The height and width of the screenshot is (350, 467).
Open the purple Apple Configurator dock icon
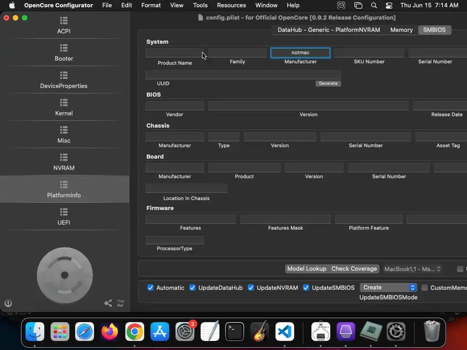pos(346,331)
